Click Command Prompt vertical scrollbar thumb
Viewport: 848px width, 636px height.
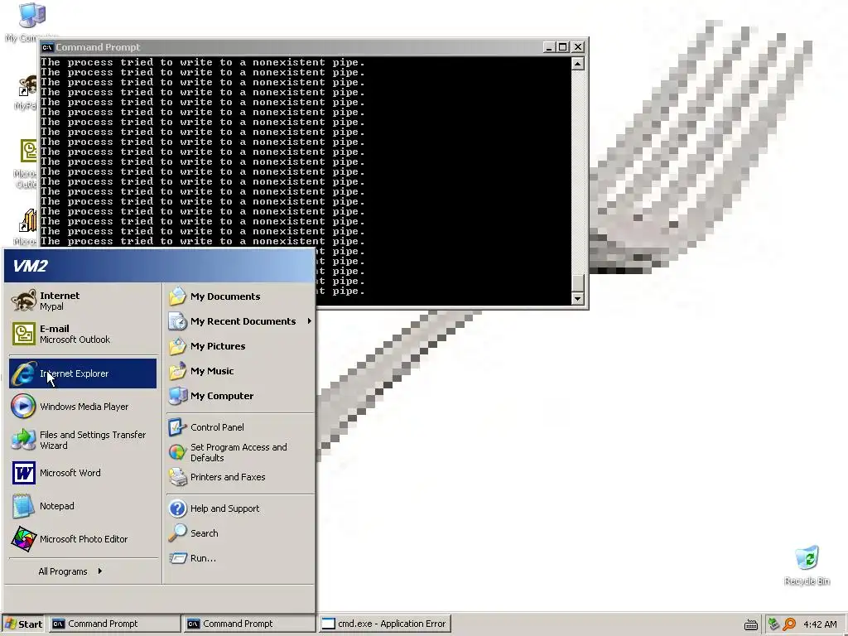point(577,283)
